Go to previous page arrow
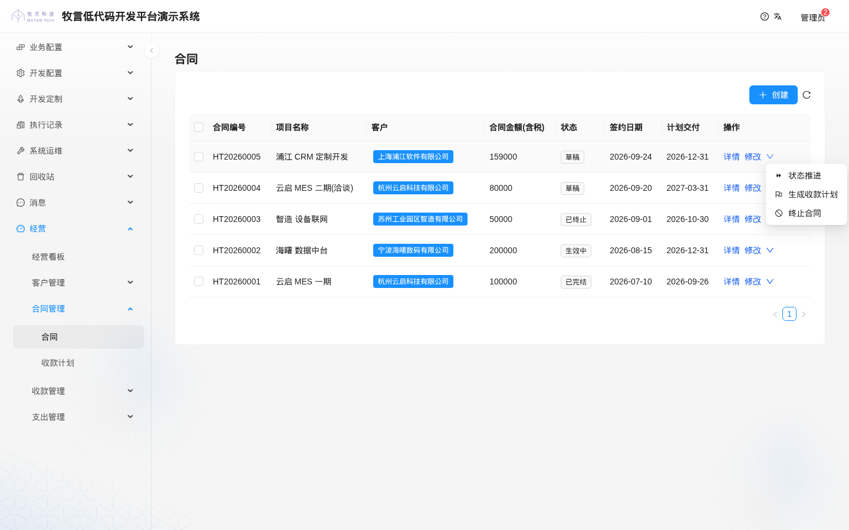This screenshot has height=530, width=849. (x=775, y=314)
